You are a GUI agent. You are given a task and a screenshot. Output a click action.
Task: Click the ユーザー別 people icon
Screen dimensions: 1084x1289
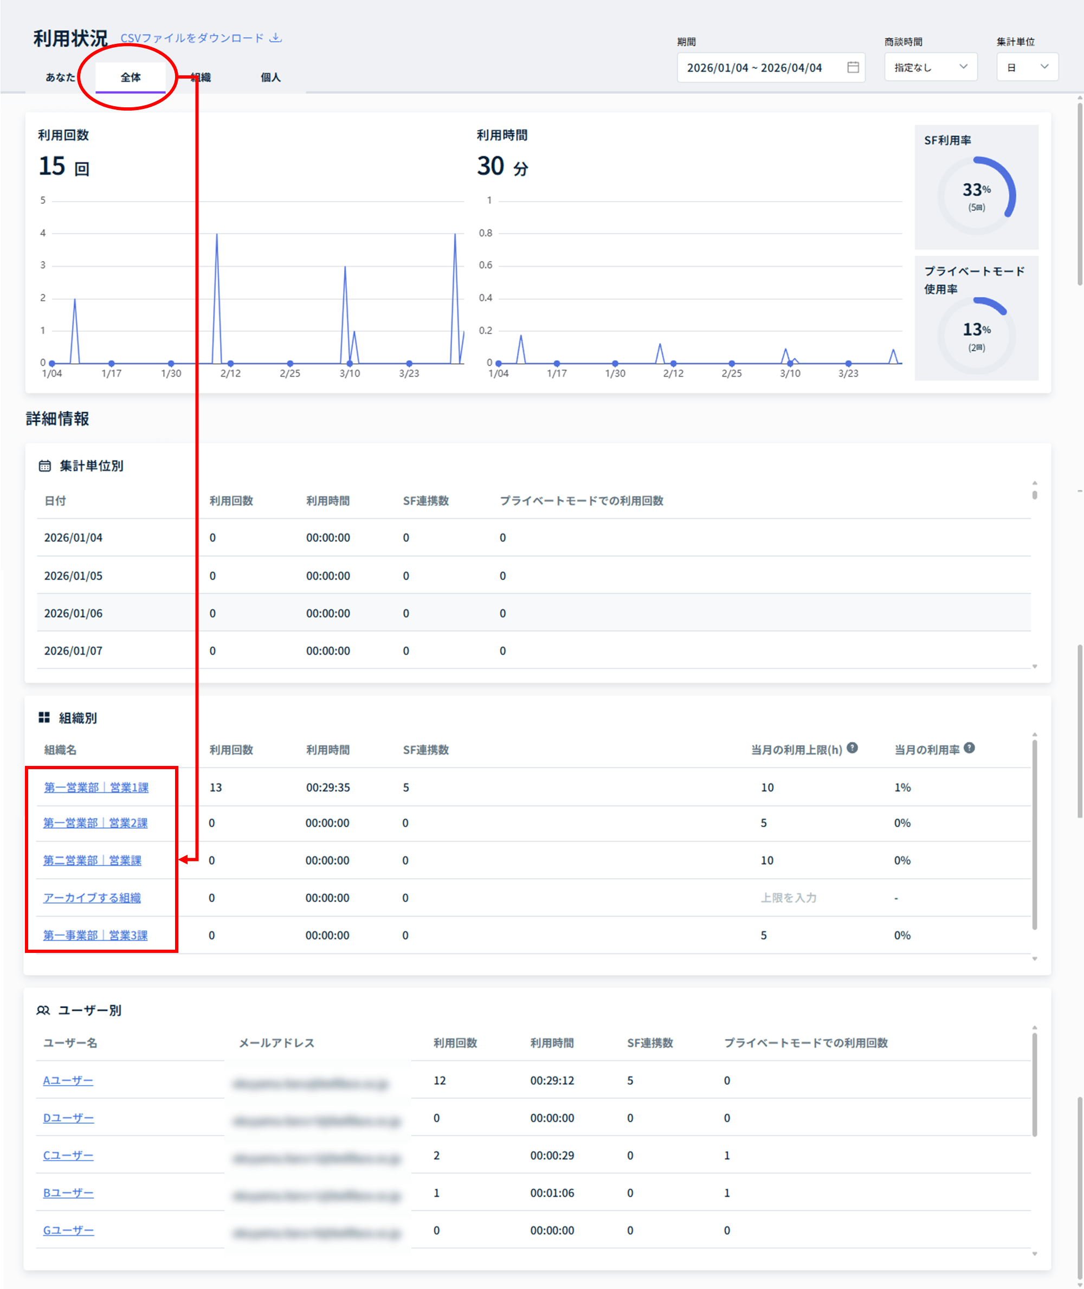(43, 1010)
